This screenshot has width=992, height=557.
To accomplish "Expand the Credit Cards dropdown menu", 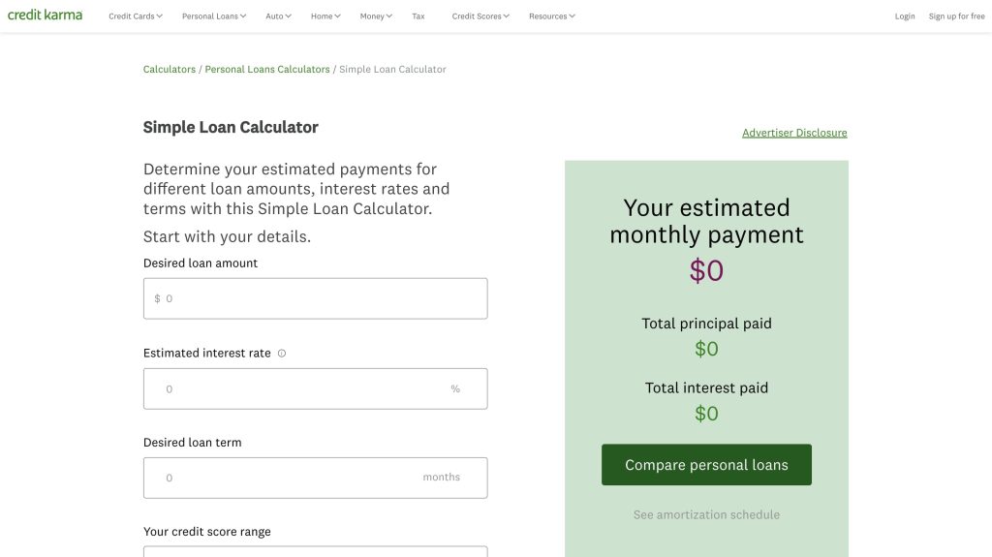I will [x=136, y=16].
